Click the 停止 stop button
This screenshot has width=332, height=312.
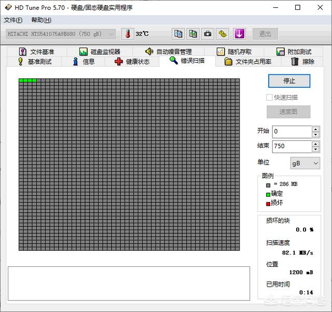[x=289, y=81]
